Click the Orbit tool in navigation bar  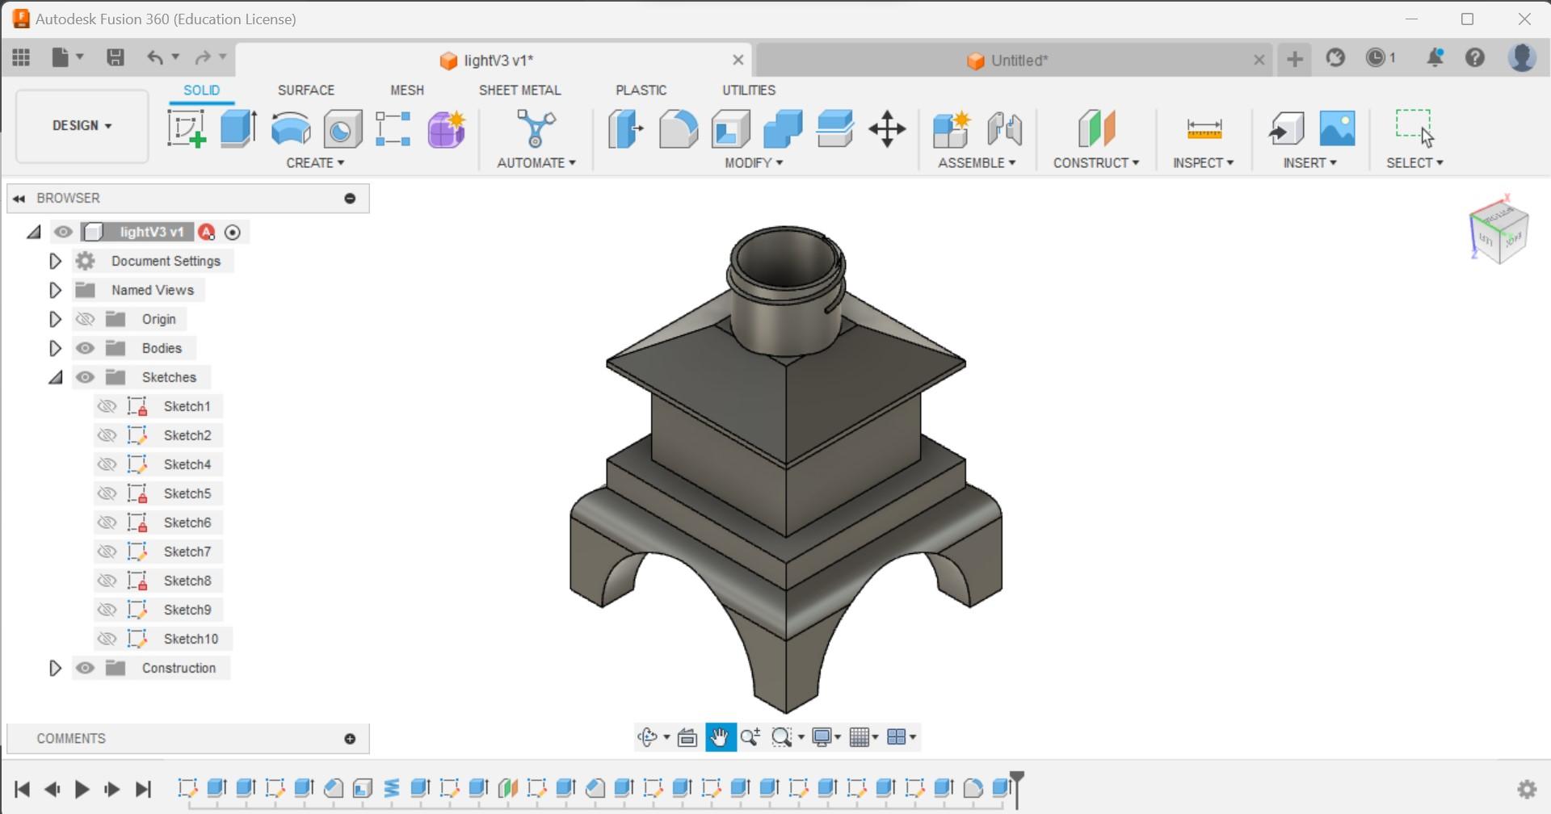click(647, 737)
